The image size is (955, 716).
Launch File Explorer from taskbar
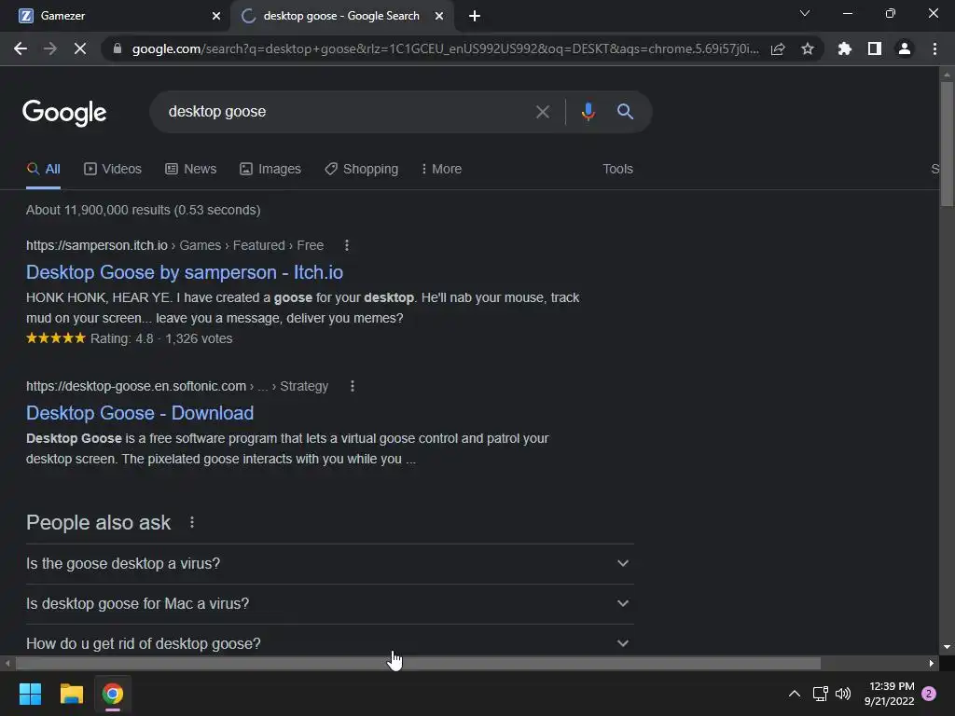point(71,694)
